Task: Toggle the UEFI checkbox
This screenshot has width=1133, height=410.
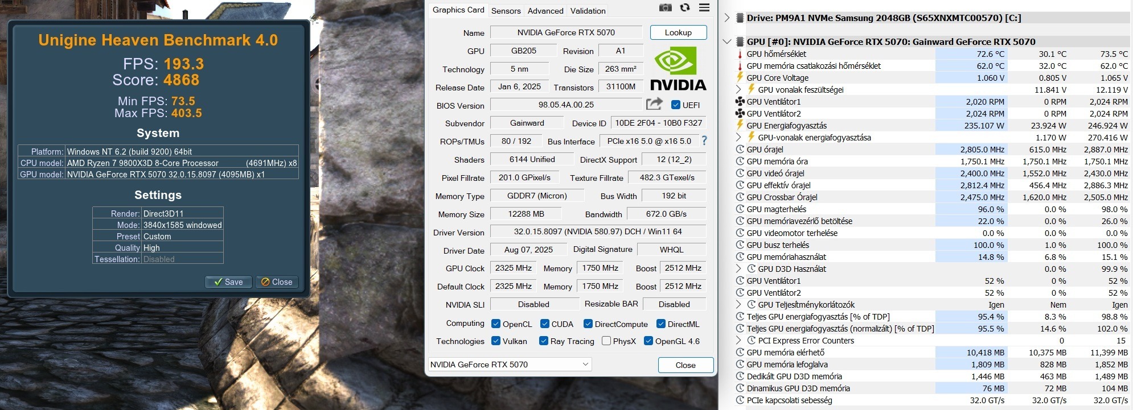Action: click(676, 105)
